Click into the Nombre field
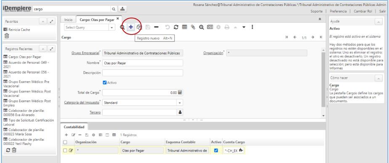This screenshot has width=389, height=163. point(143,63)
